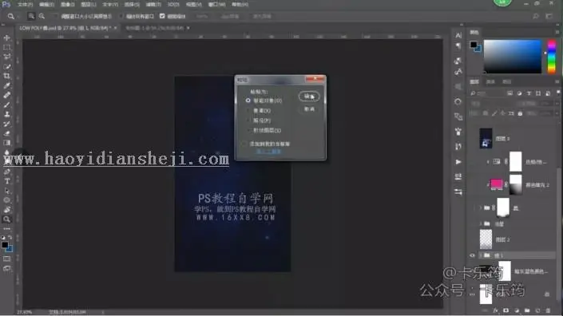Click the create new group folder icon
Screen dimensions: 563x316
pos(527,310)
